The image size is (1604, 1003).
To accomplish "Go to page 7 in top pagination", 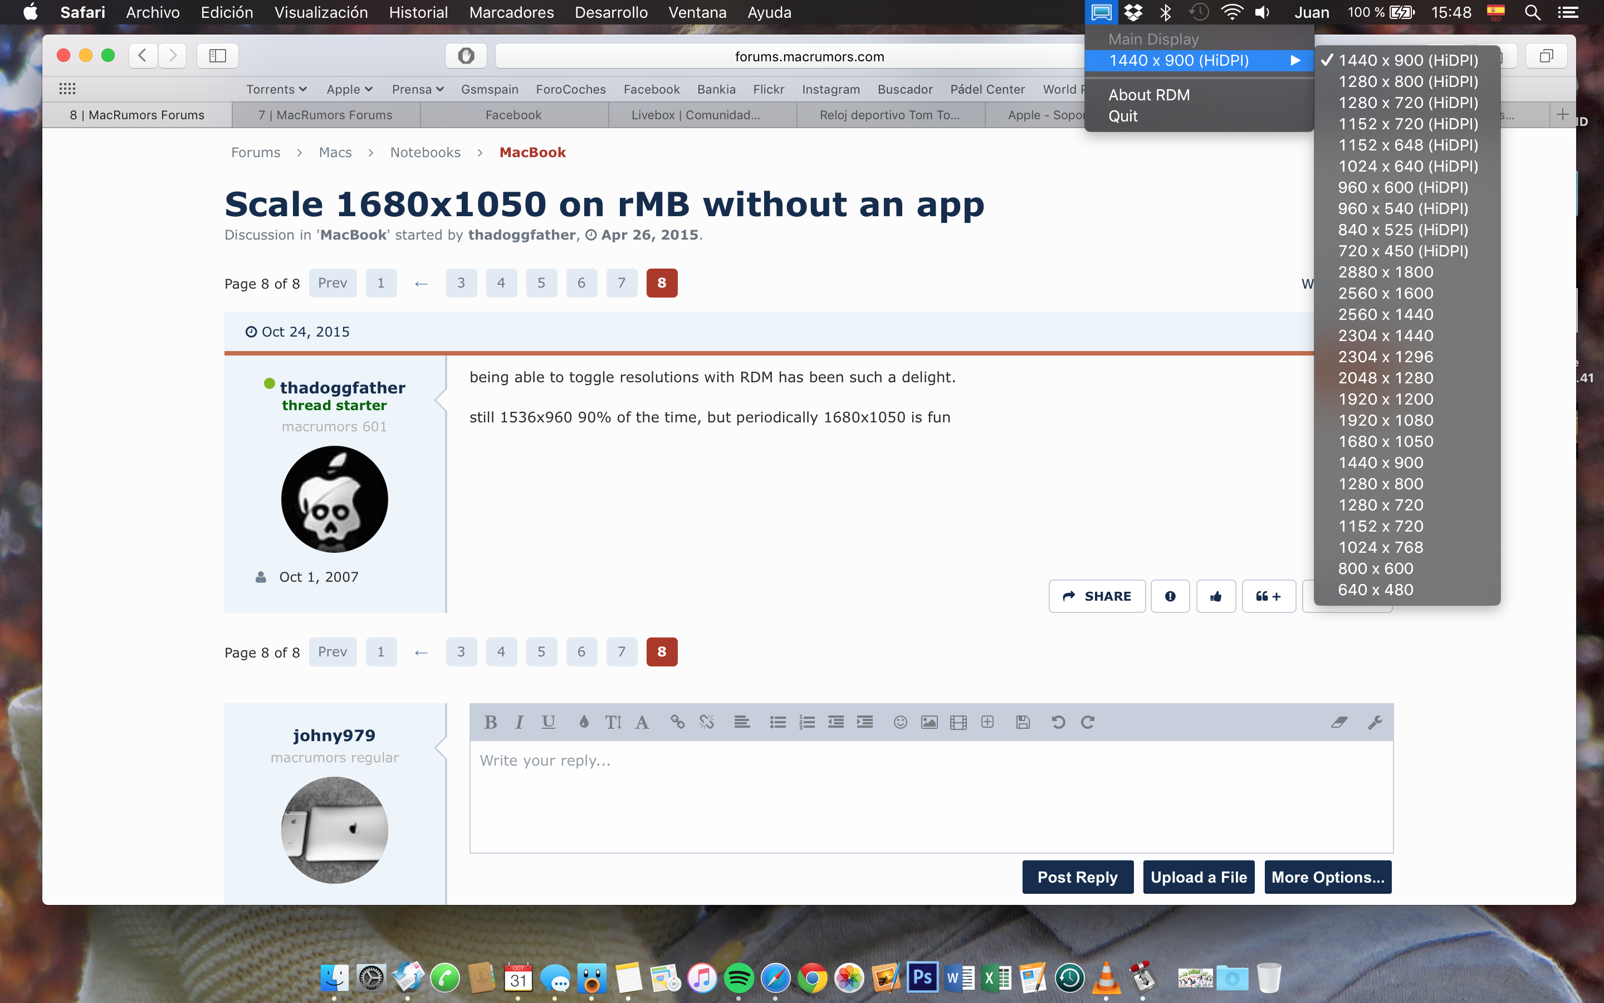I will (x=621, y=283).
